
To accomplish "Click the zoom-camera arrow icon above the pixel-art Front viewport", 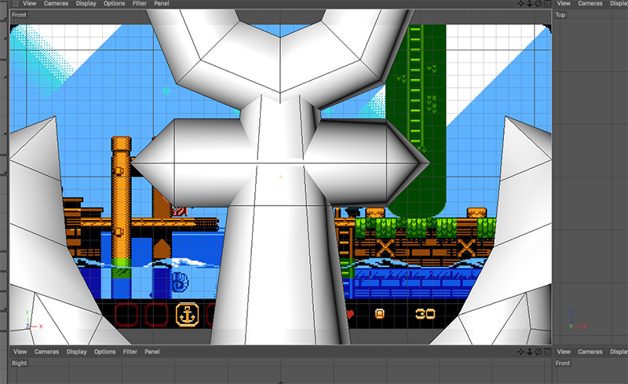I will pyautogui.click(x=529, y=4).
